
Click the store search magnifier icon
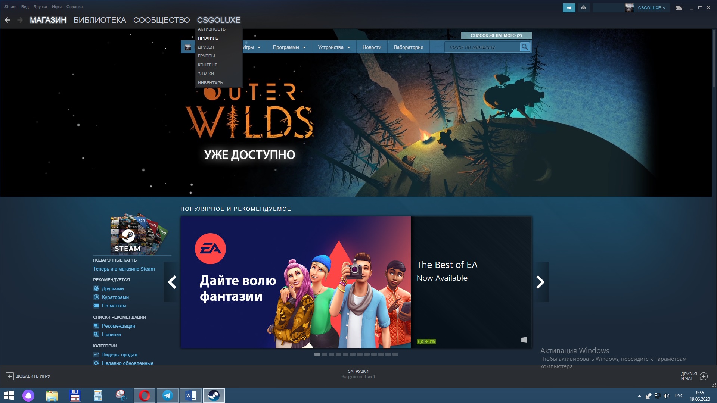coord(525,47)
